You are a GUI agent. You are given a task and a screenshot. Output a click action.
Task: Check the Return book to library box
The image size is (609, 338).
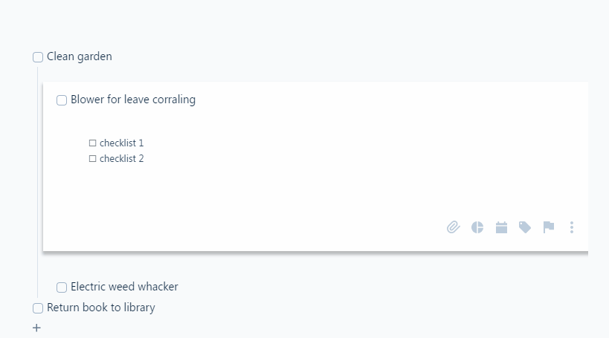38,308
